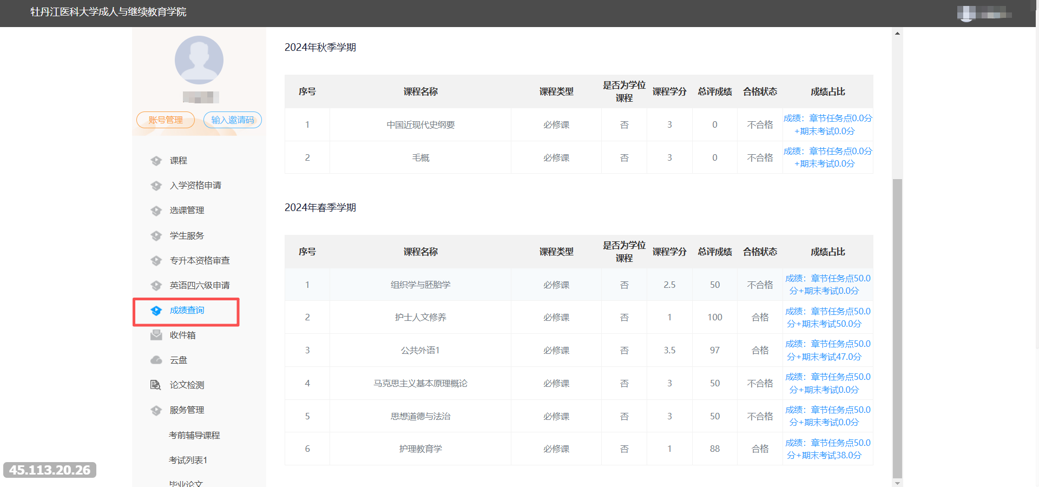Click the graduation cap icon beside 课程

pos(156,161)
